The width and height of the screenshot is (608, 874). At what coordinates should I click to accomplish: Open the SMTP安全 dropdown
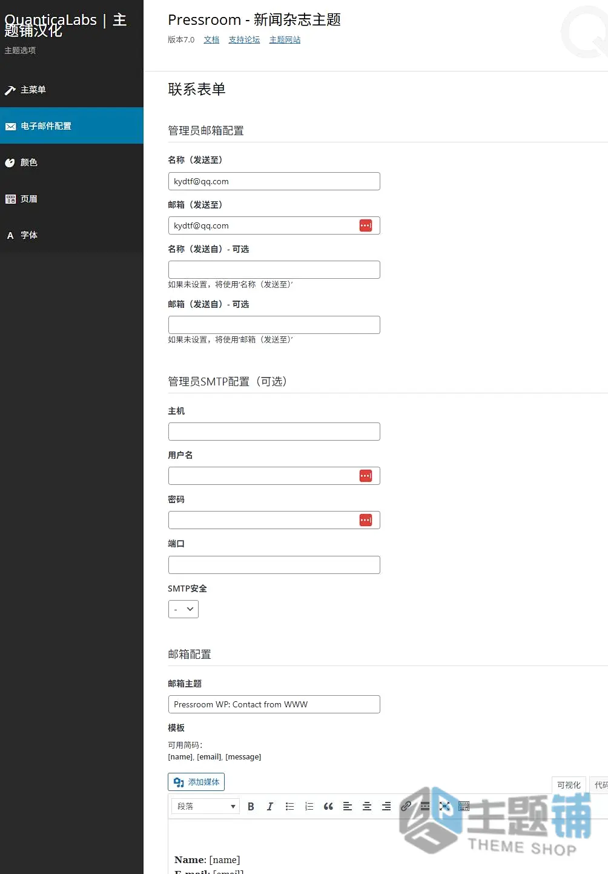click(183, 609)
